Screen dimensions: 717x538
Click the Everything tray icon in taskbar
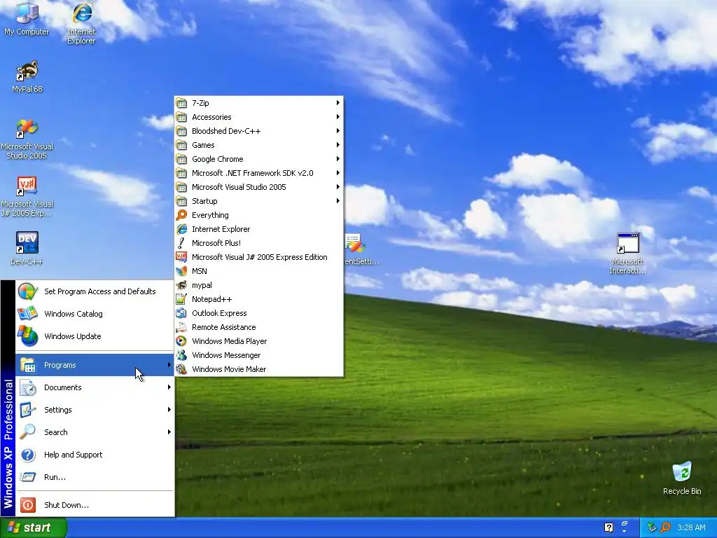click(x=666, y=527)
